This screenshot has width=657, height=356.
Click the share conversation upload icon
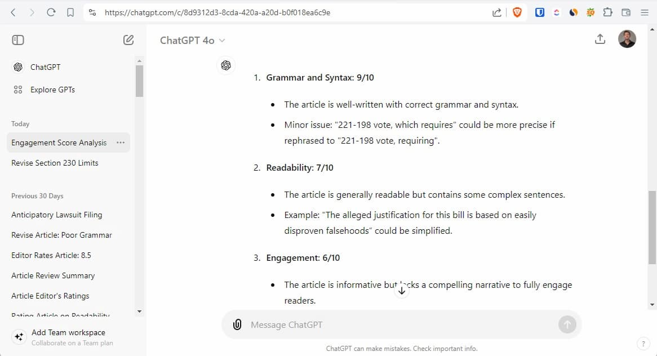[600, 39]
